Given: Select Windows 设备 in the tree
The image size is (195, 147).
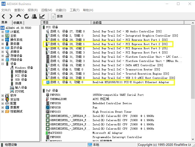Looking at the screenshot, I should coord(24,68).
